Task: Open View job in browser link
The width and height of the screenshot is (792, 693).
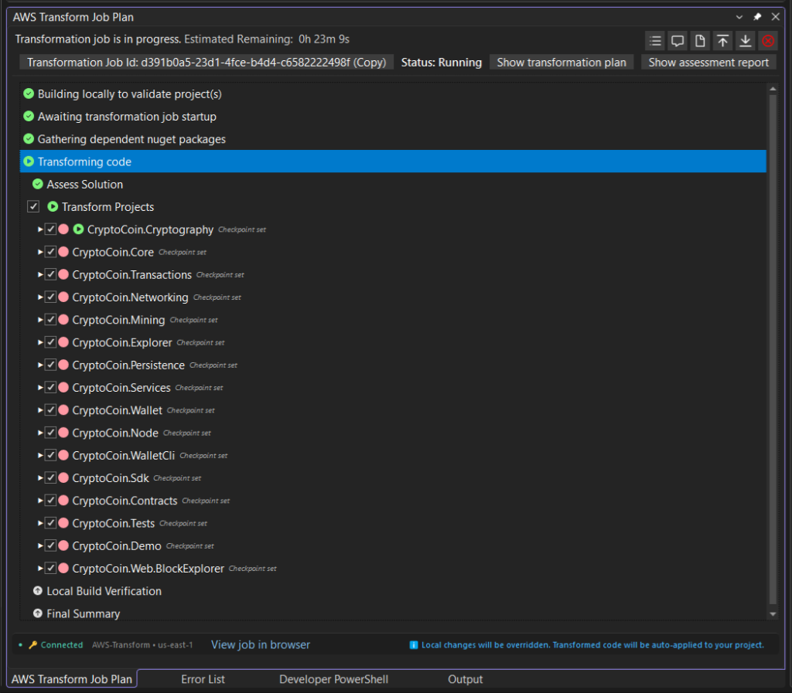Action: click(x=260, y=644)
